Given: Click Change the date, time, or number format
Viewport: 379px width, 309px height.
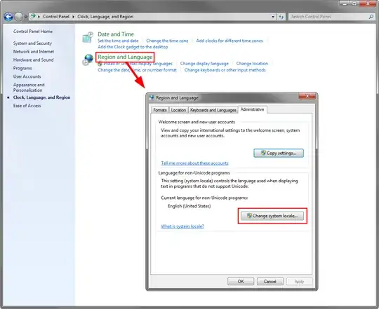Looking at the screenshot, I should click(x=137, y=70).
